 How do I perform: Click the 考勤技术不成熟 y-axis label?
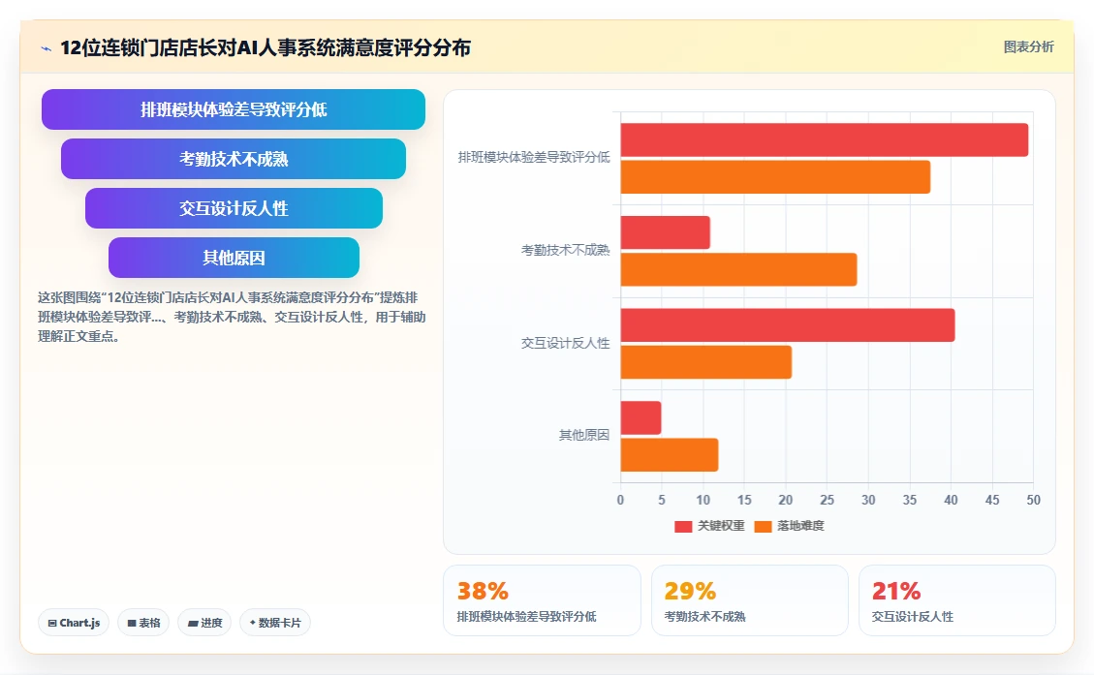(565, 250)
